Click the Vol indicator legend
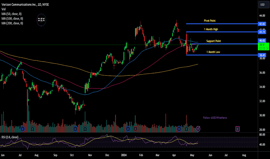Image resolution: width=270 pixels, height=159 pixels. click(x=3, y=9)
